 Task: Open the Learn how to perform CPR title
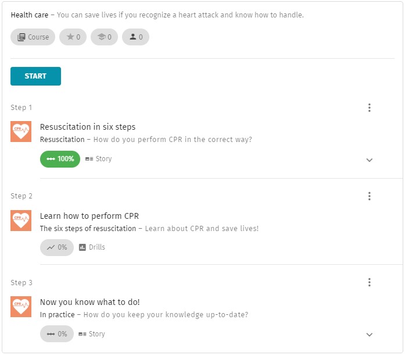point(89,216)
